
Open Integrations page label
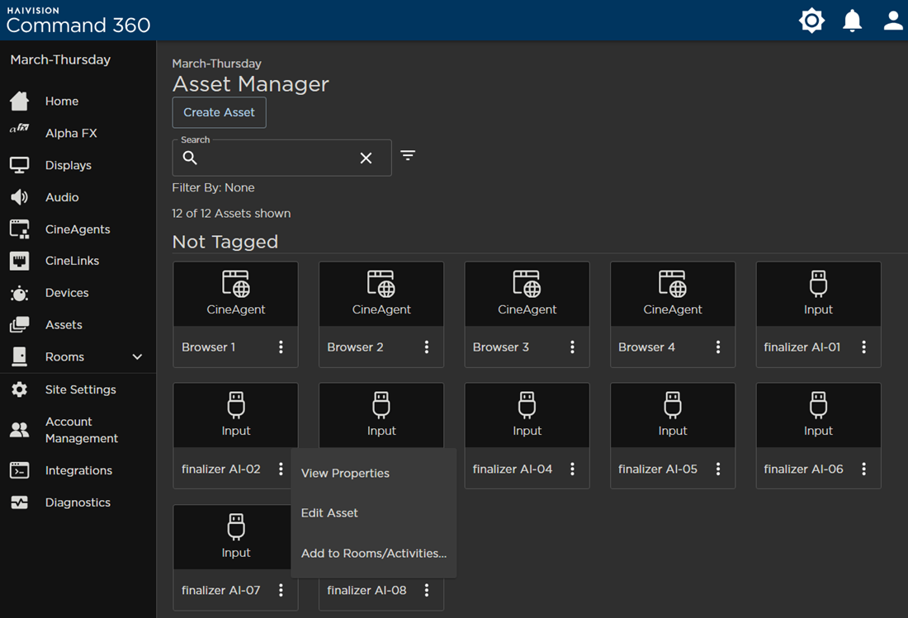(78, 470)
